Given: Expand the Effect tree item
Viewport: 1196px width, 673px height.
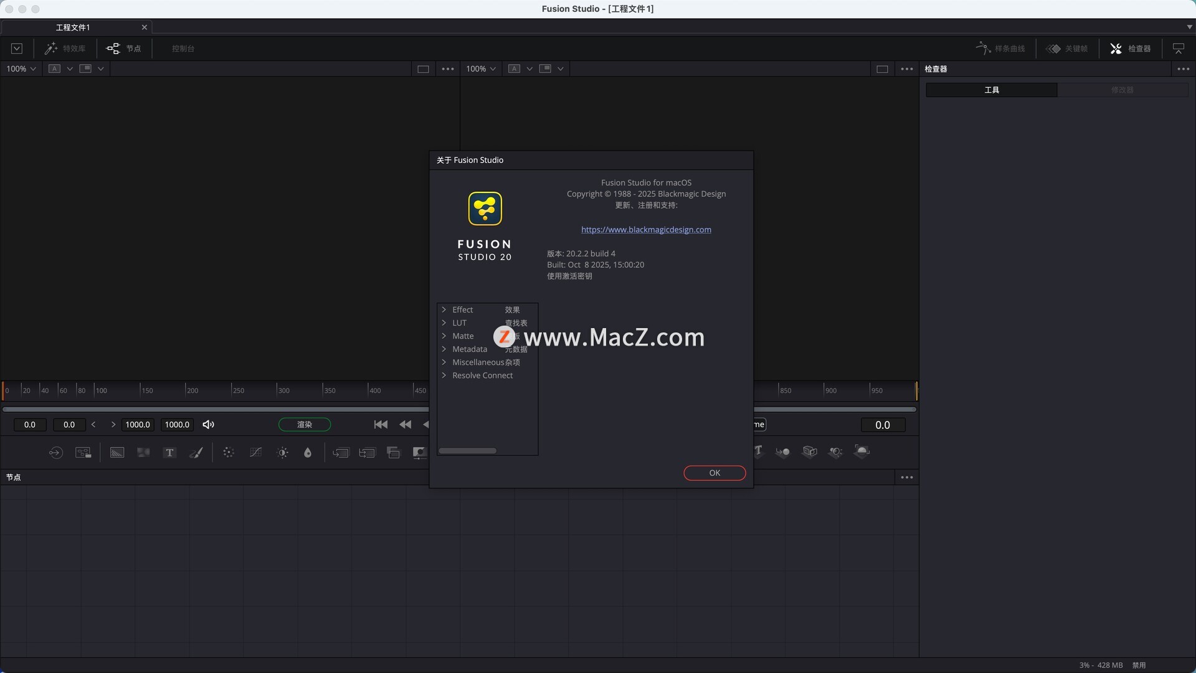Looking at the screenshot, I should click(x=444, y=310).
